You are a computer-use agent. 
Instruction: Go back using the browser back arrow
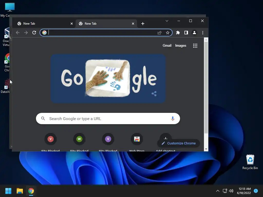click(x=18, y=33)
